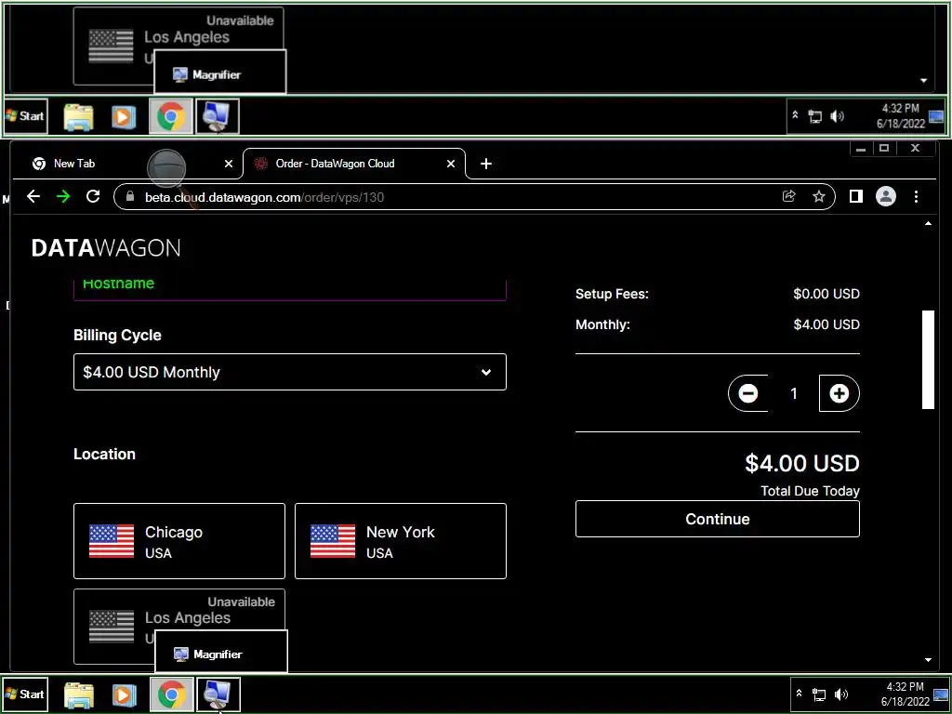Click the Location heading
The width and height of the screenshot is (952, 714).
click(104, 454)
